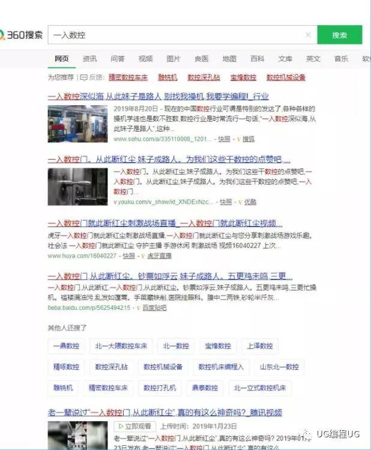
Task: Open the 百科 tab
Action: 257,59
